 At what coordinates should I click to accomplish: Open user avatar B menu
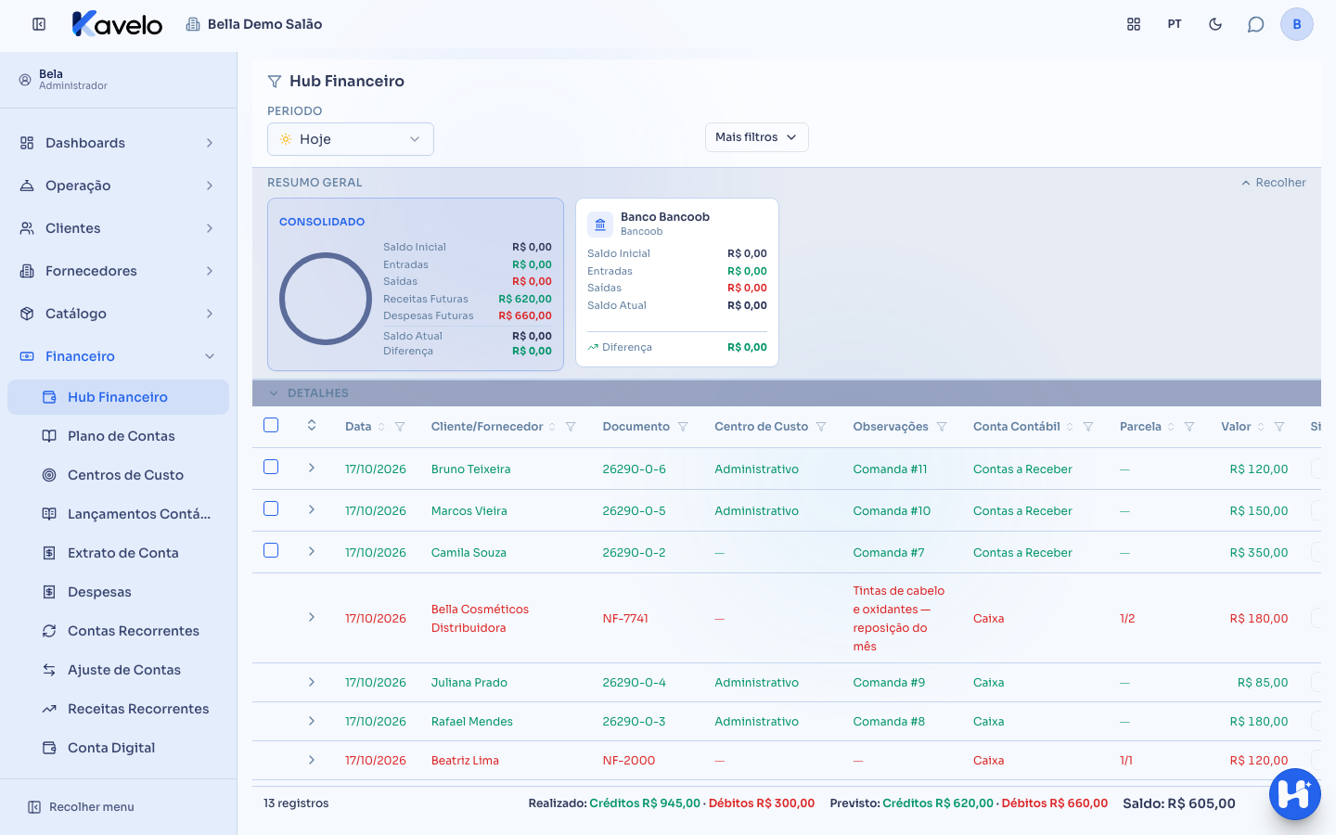[1297, 24]
